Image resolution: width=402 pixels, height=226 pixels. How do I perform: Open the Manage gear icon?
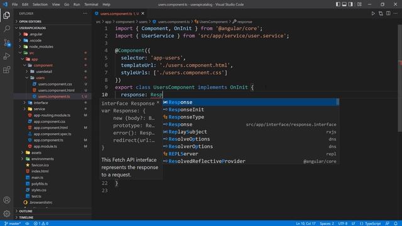point(7,213)
